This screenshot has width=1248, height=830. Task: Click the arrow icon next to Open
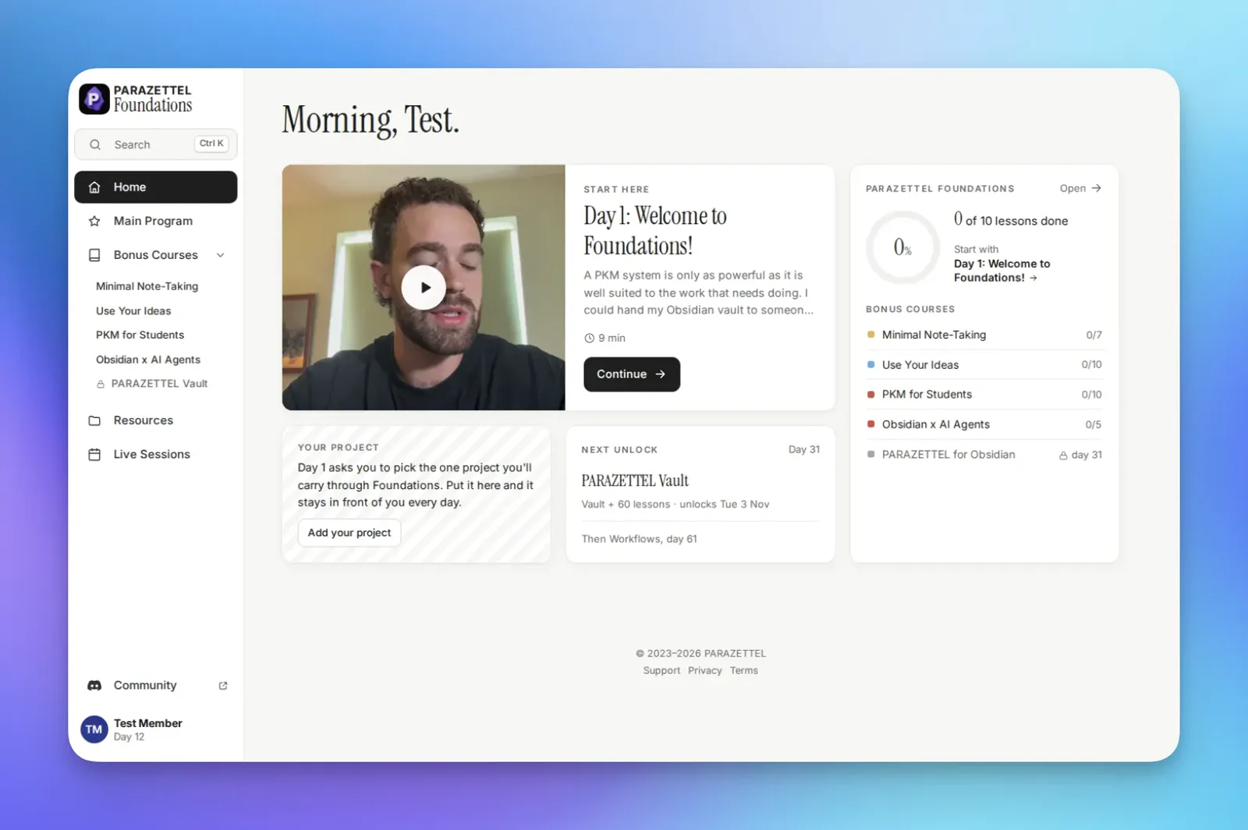[1096, 188]
